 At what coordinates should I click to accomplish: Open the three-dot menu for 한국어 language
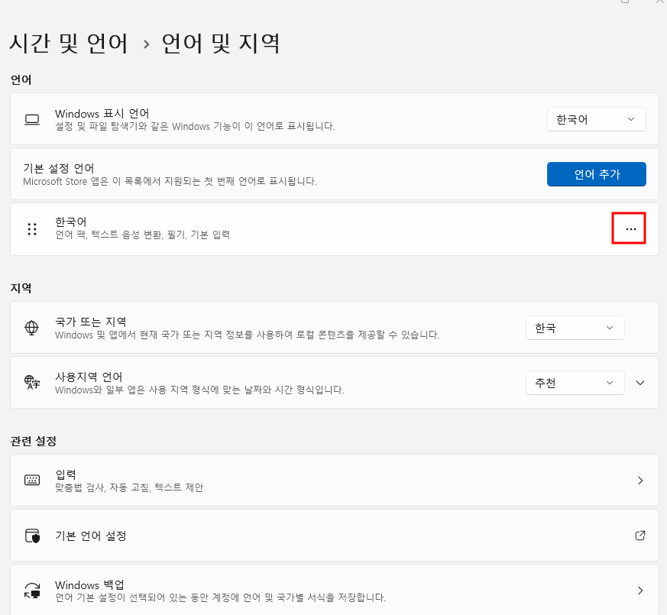click(x=629, y=228)
